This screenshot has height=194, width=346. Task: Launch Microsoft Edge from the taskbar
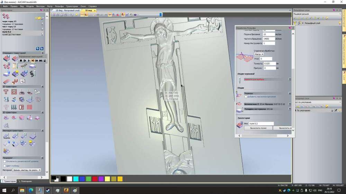(x=30, y=190)
